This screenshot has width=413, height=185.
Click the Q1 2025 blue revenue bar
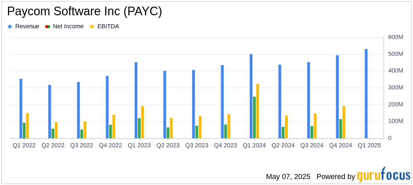click(x=366, y=94)
